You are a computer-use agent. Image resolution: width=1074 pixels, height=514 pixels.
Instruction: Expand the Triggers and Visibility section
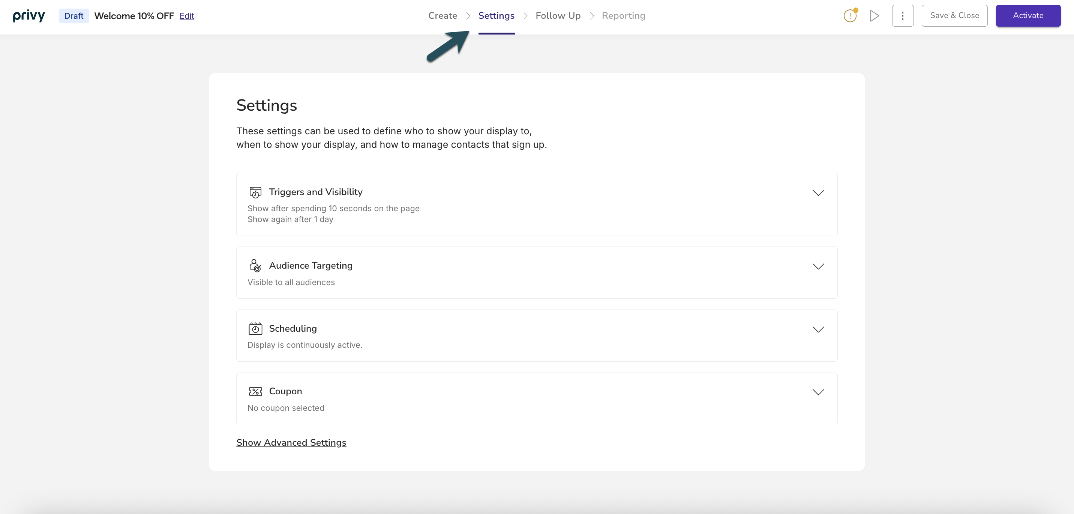818,193
